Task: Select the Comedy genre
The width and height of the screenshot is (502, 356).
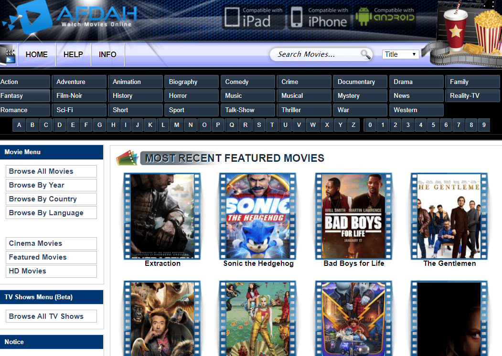Action: coord(248,82)
